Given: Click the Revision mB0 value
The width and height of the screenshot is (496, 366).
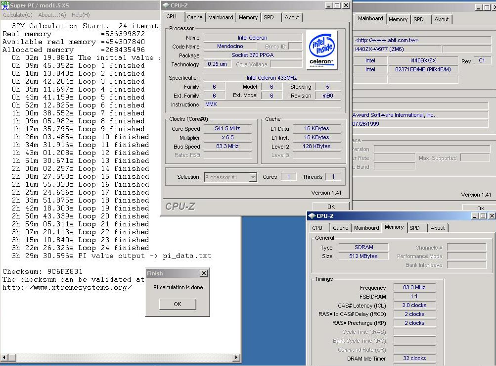Looking at the screenshot, I should 328,96.
